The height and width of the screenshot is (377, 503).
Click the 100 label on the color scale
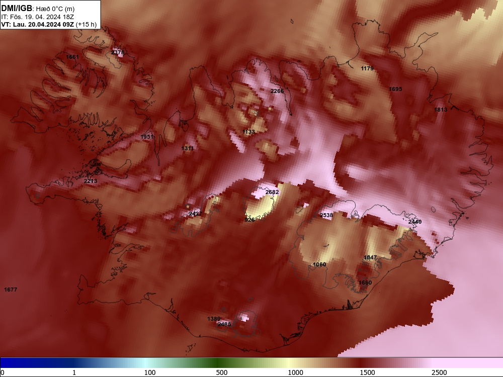click(150, 372)
